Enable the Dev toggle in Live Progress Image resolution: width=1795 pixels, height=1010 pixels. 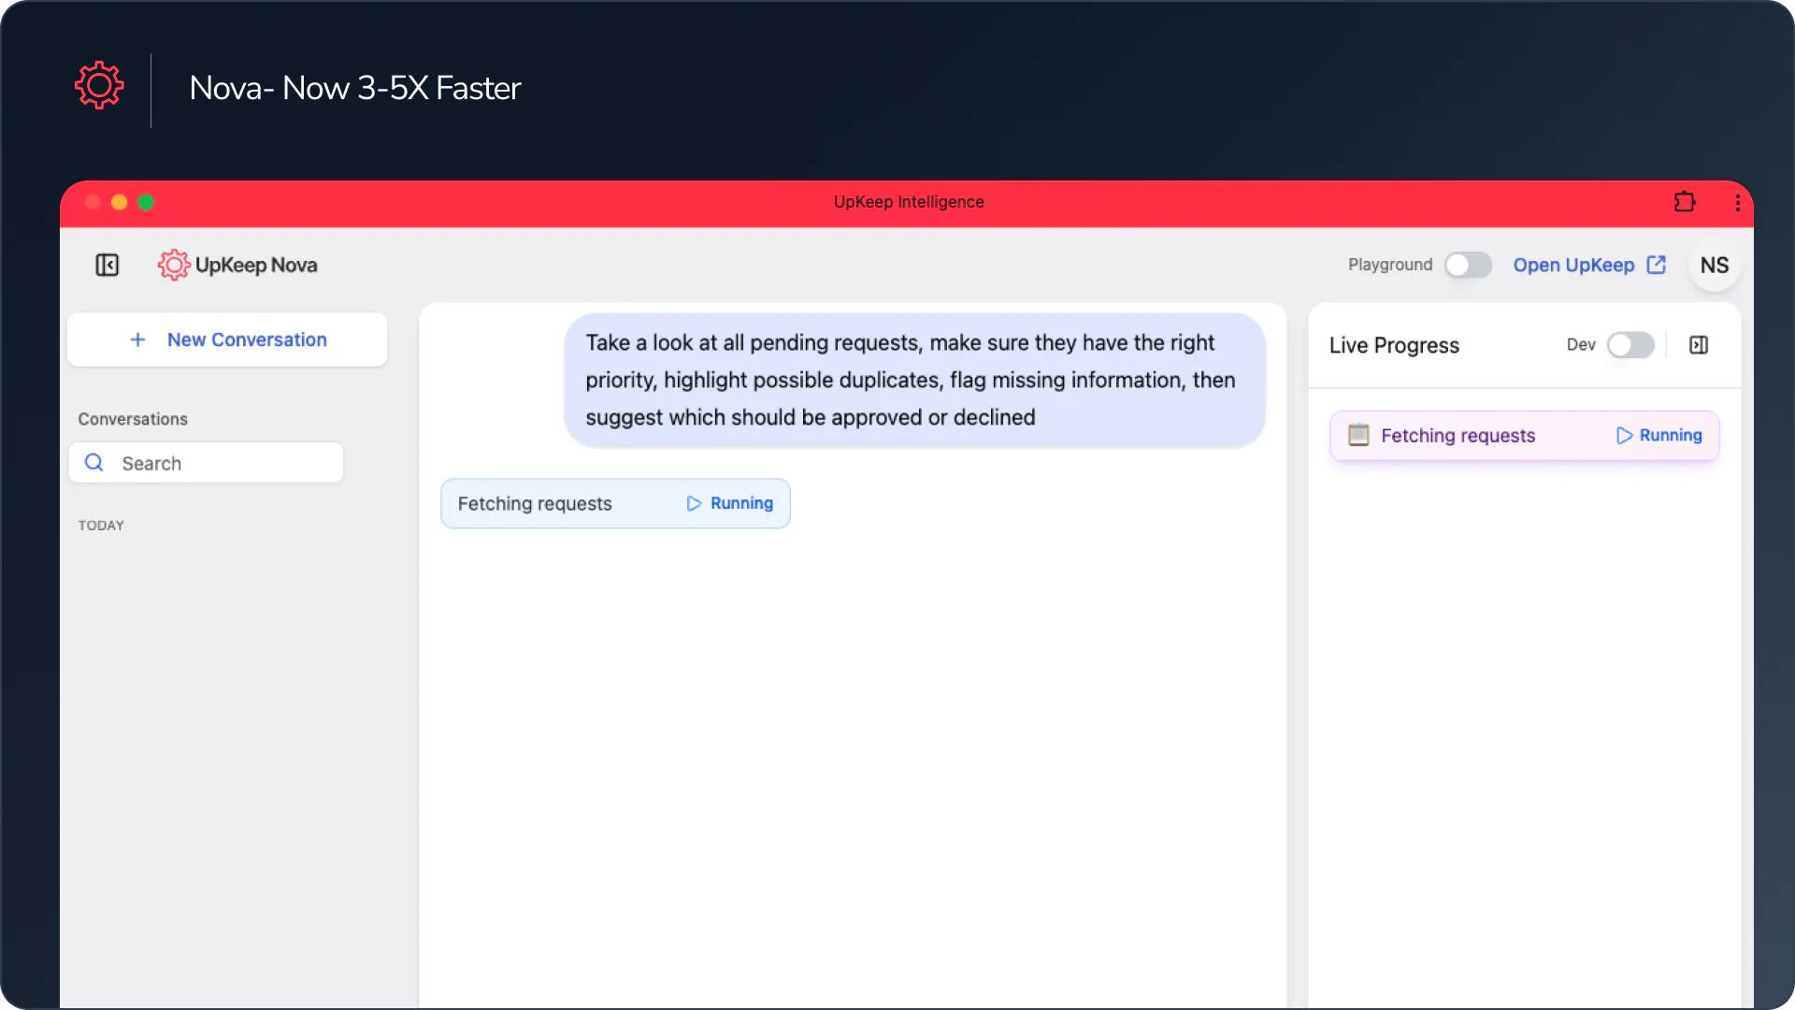(x=1630, y=345)
